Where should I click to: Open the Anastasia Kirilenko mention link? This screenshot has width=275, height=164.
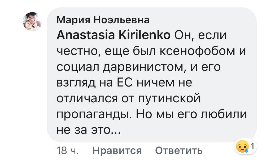pos(114,35)
